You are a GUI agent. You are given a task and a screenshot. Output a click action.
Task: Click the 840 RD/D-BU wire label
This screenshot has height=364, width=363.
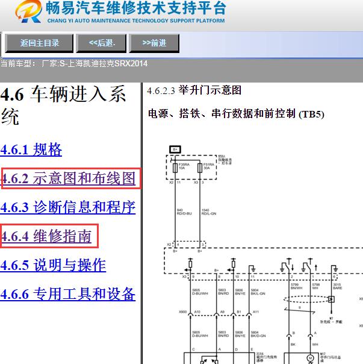click(x=184, y=212)
